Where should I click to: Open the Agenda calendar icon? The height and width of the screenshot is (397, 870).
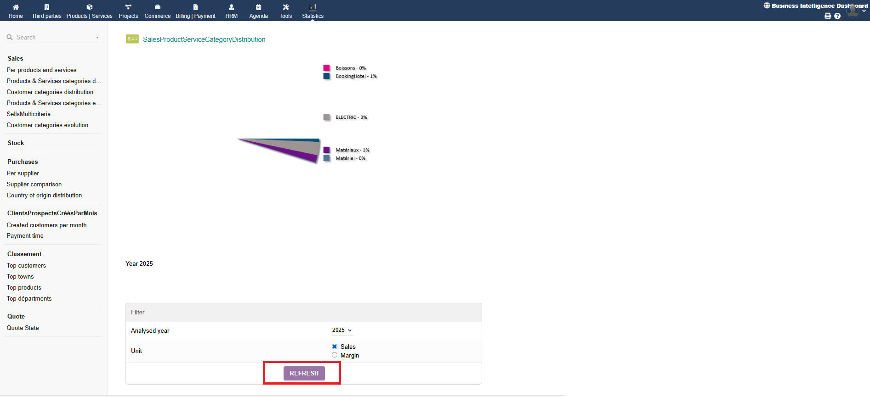pos(258,7)
